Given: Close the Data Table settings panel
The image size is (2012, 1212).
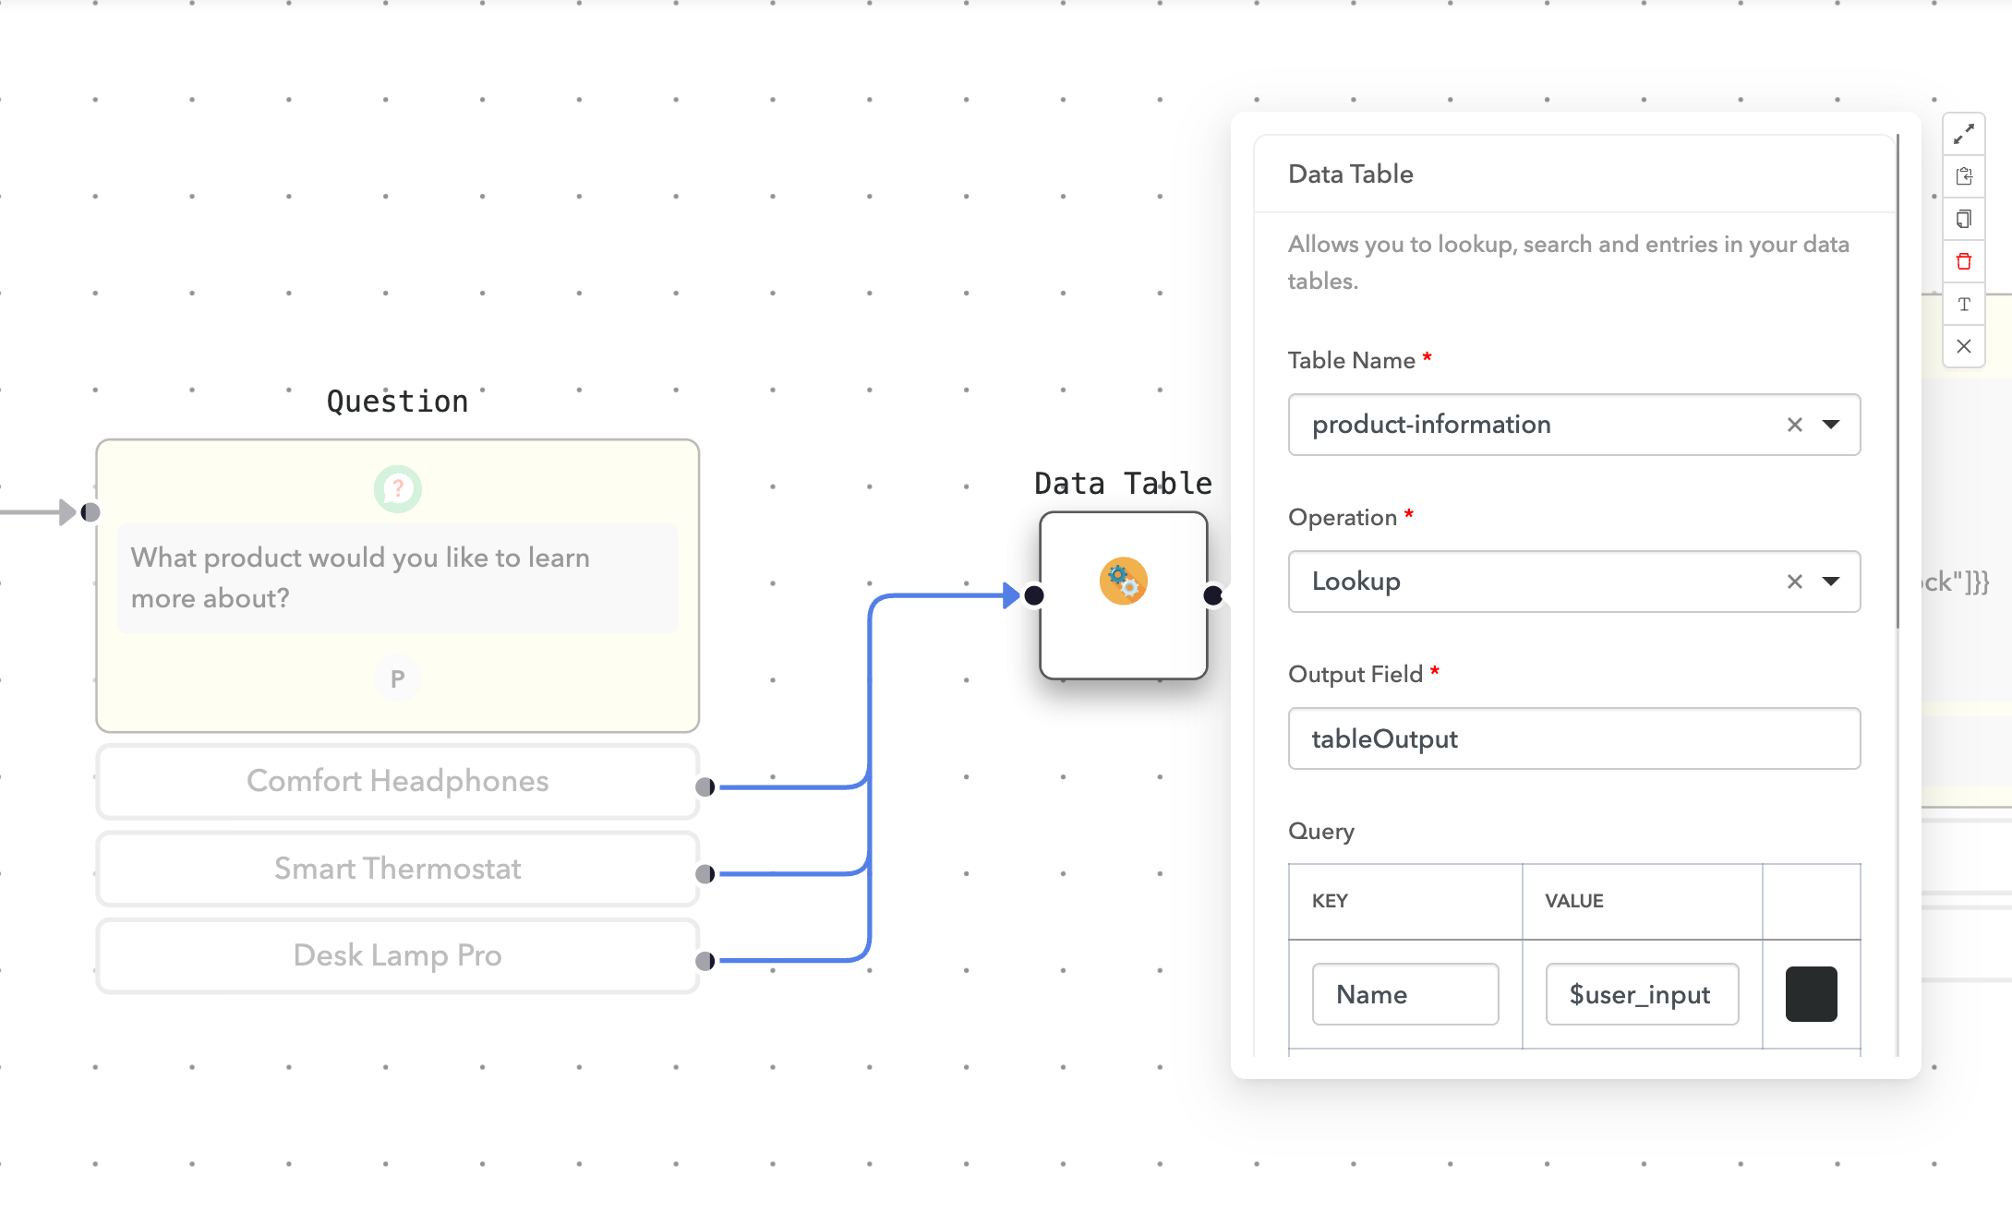Looking at the screenshot, I should (x=1964, y=346).
